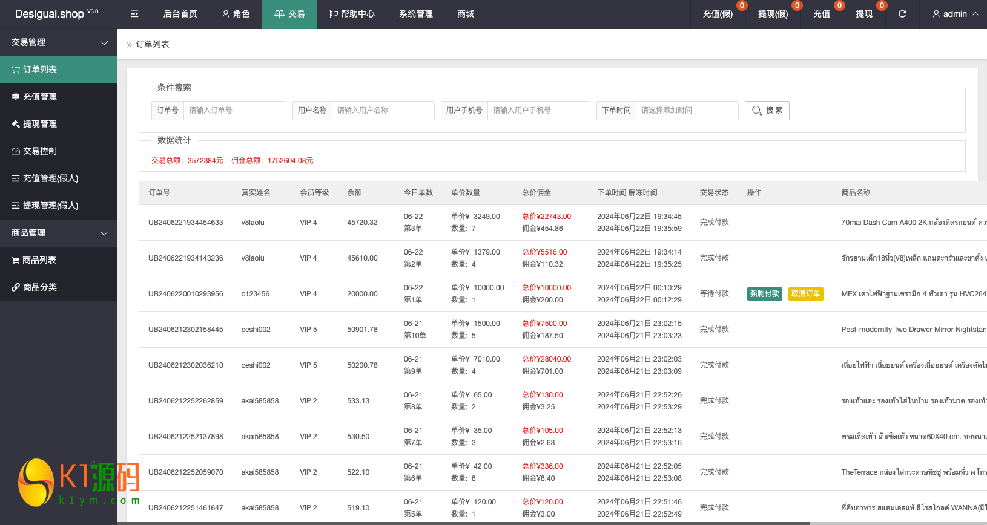Open the 下单时间 date picker field
The height and width of the screenshot is (525, 987).
pos(687,111)
